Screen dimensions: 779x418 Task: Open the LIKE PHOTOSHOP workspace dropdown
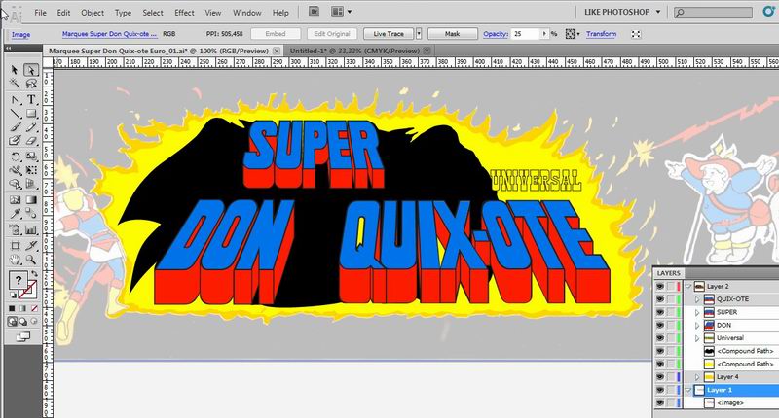coord(622,12)
